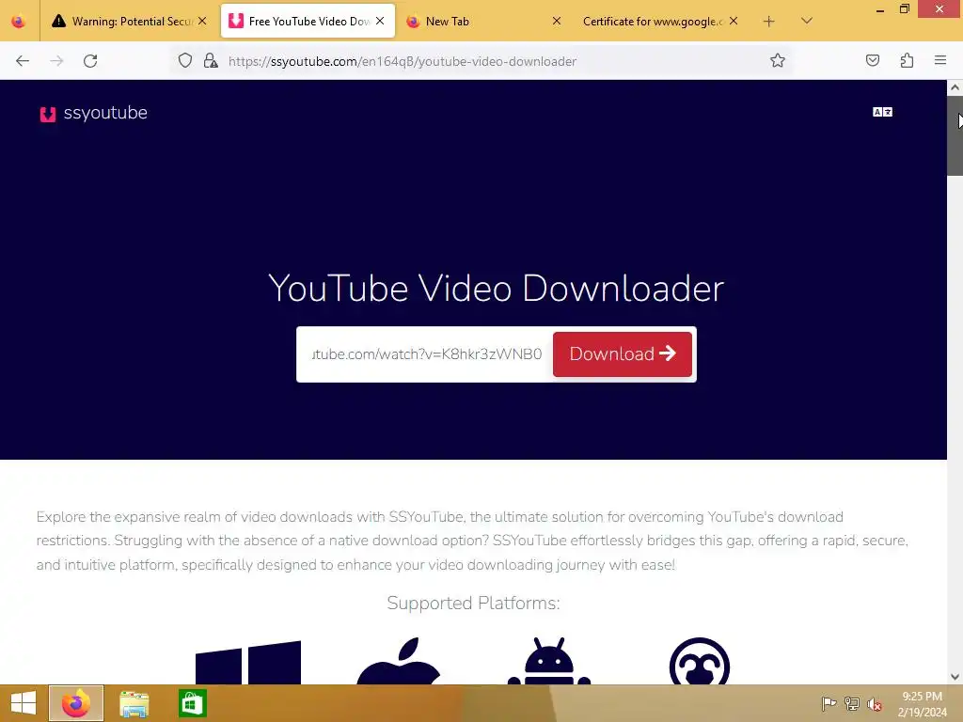963x722 pixels.
Task: Click the page scrollbar up arrow
Action: click(x=955, y=87)
